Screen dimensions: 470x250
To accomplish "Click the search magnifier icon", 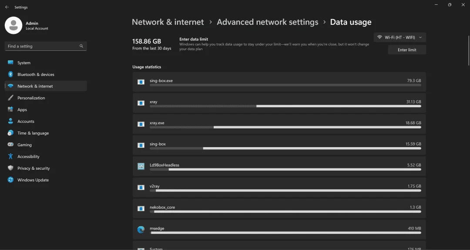I will (x=81, y=46).
